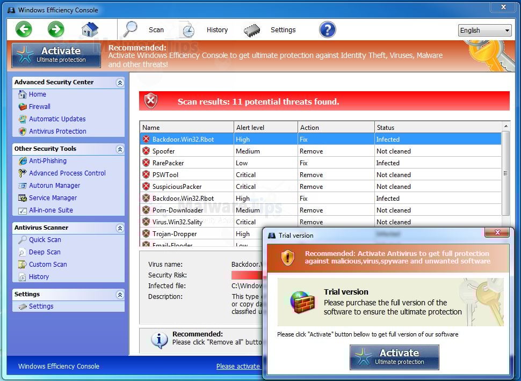This screenshot has width=521, height=381.
Task: Click the All-in-one Suite icon
Action: 22,210
